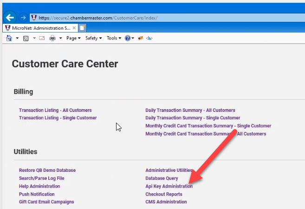The height and width of the screenshot is (209, 305).
Task: Click the Print icon in toolbar
Action: 52,38
